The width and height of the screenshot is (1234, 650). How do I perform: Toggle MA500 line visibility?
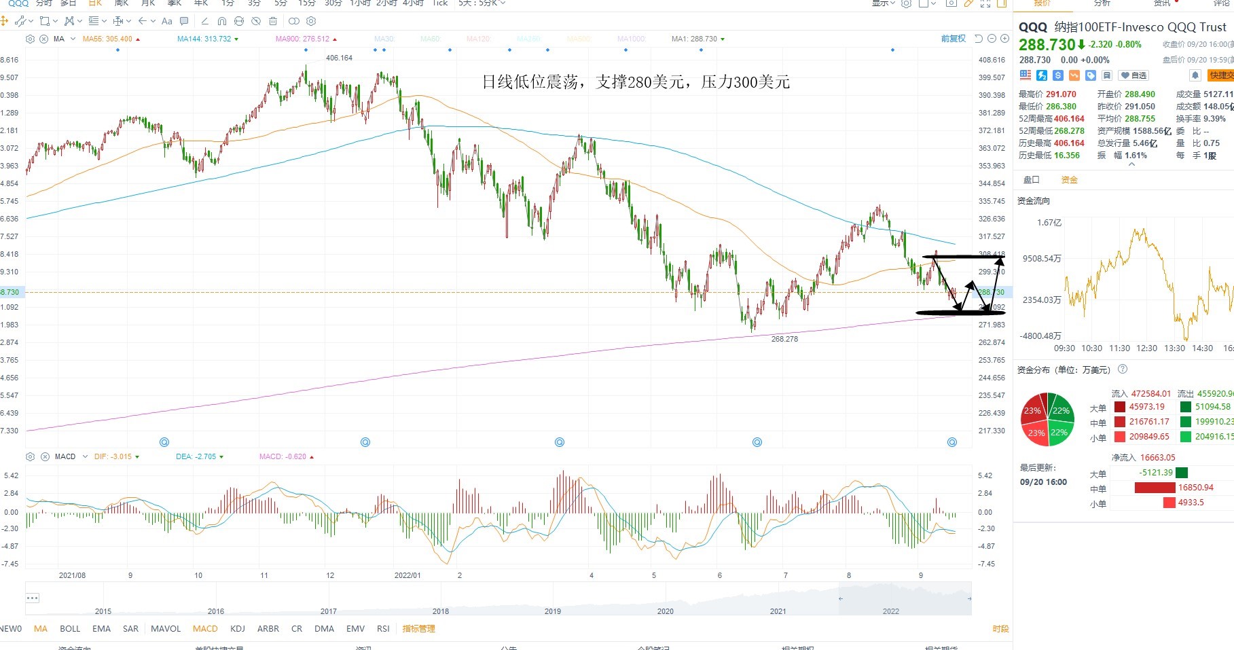pos(579,39)
